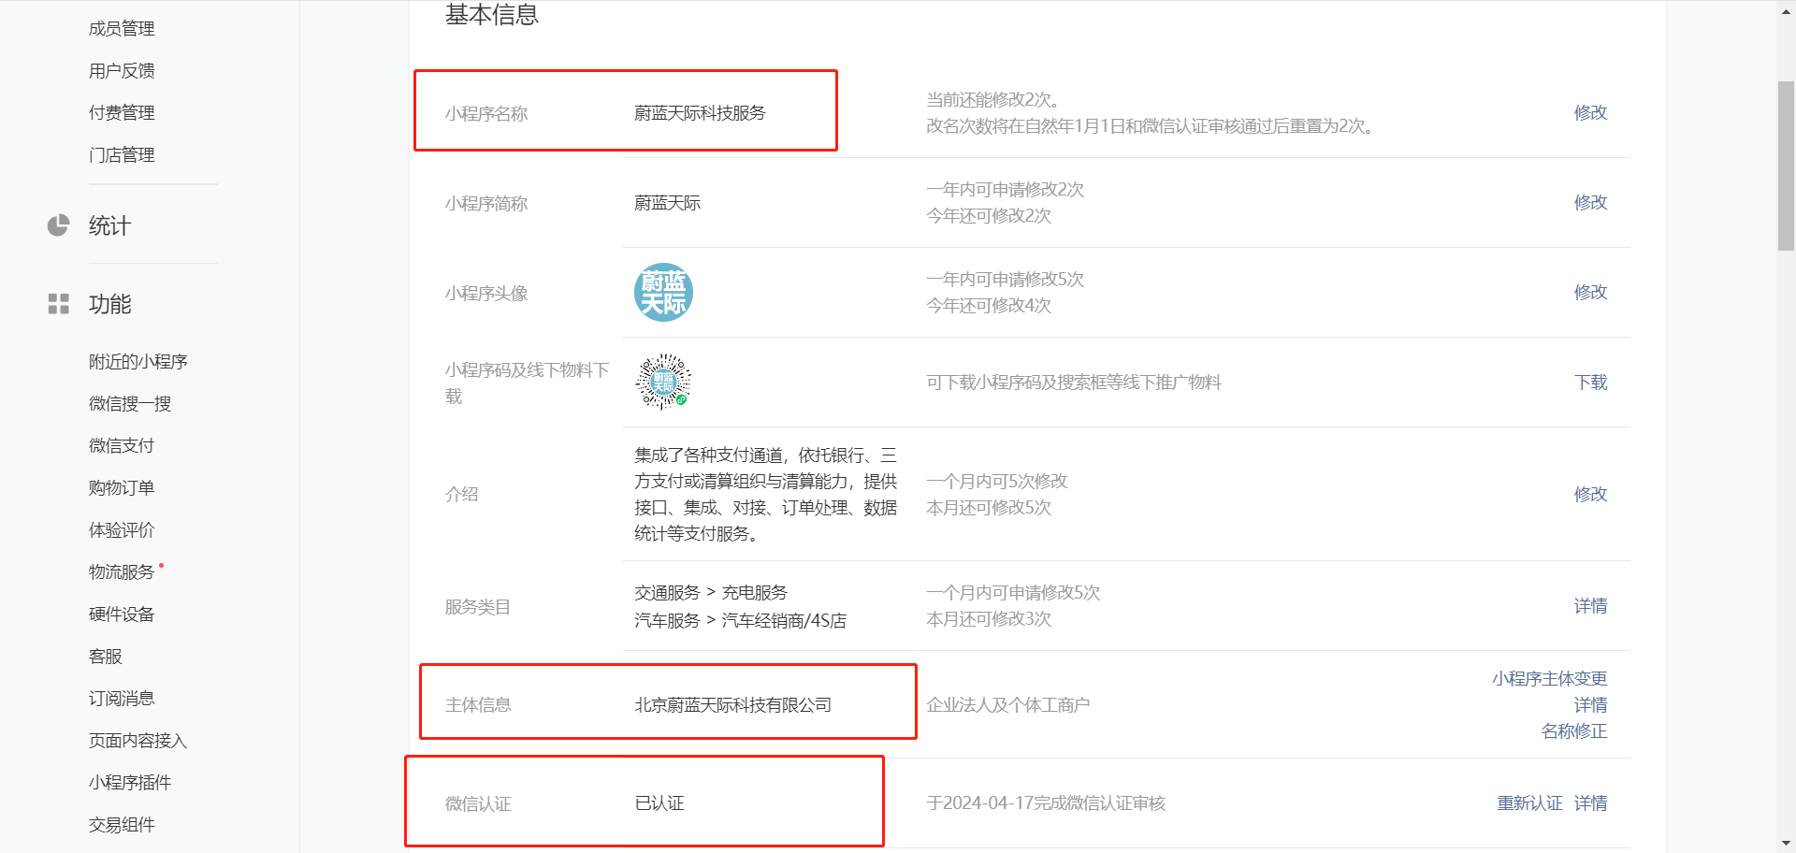Image resolution: width=1796 pixels, height=853 pixels.
Task: Go to 微信支付 in the sidebar
Action: (x=122, y=446)
